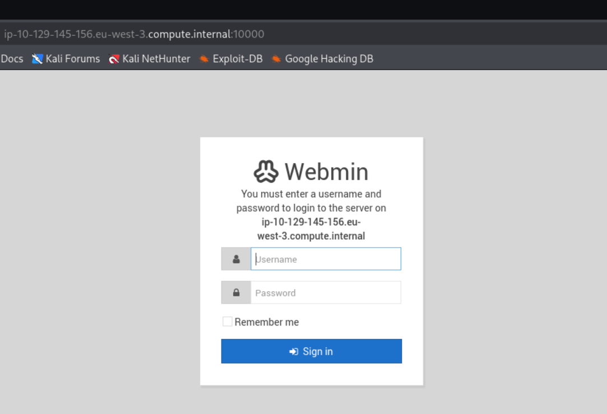Image resolution: width=607 pixels, height=414 pixels.
Task: Click the Exploit-DB bookmark icon
Action: pos(204,59)
